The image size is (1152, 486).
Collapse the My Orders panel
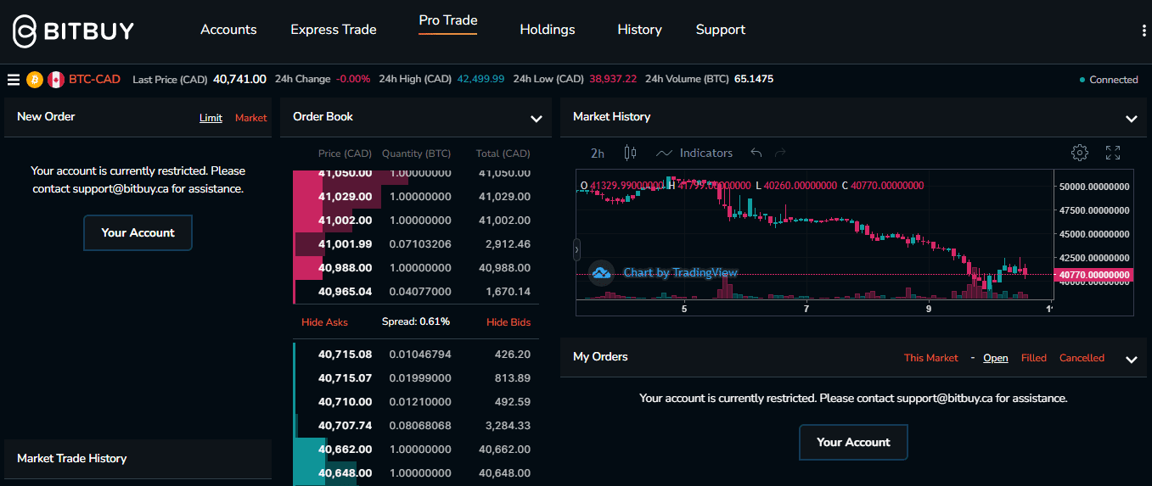[x=1131, y=360]
